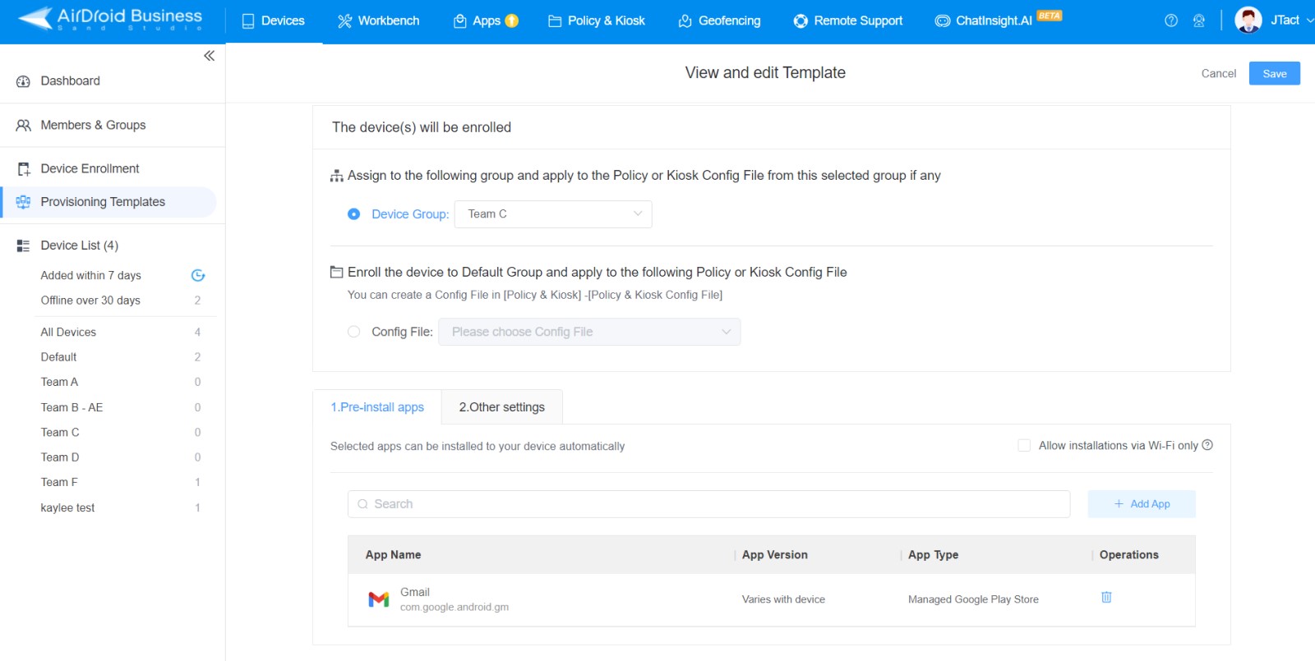The image size is (1315, 661).
Task: Switch to 2.Other settings tab
Action: (x=502, y=407)
